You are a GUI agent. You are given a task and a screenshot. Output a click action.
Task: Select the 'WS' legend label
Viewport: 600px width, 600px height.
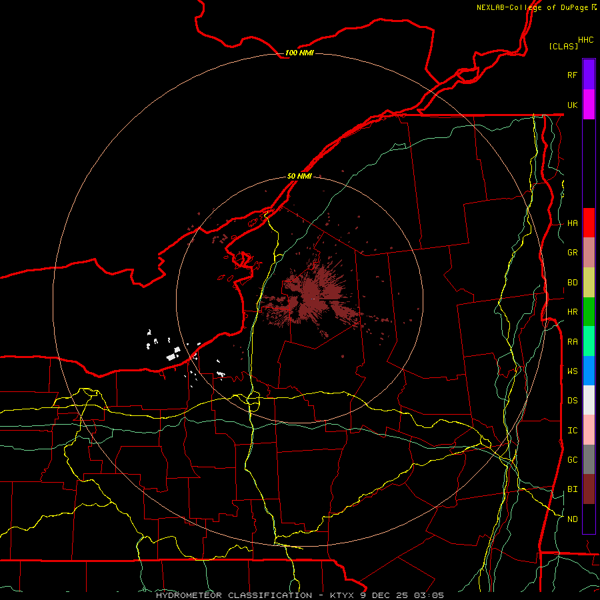[x=572, y=371]
